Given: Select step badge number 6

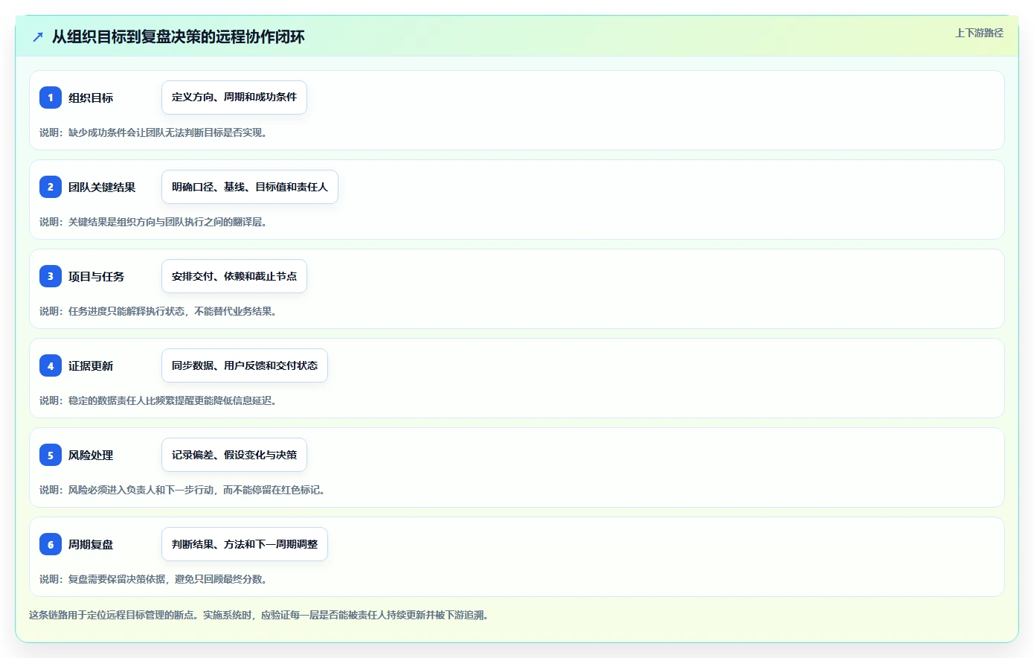Looking at the screenshot, I should (51, 544).
